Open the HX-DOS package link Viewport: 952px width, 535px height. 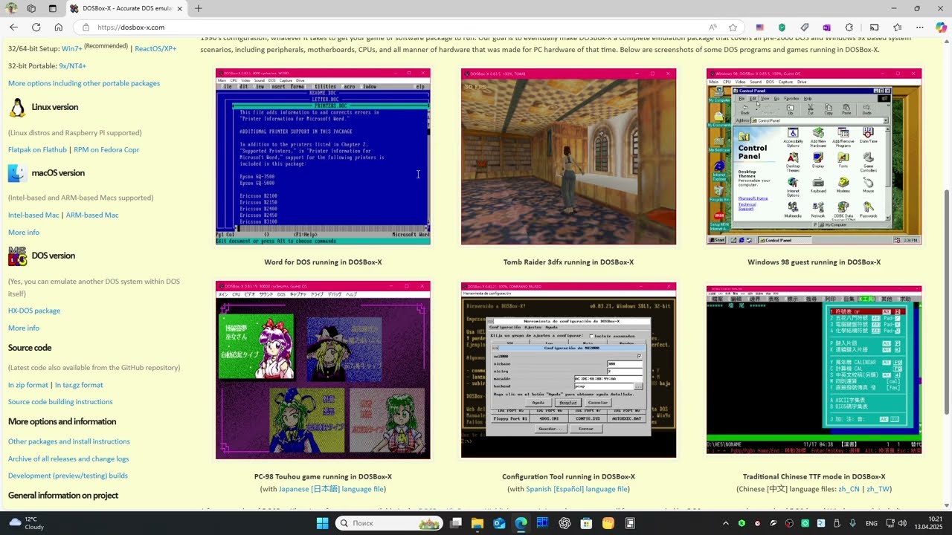click(34, 311)
